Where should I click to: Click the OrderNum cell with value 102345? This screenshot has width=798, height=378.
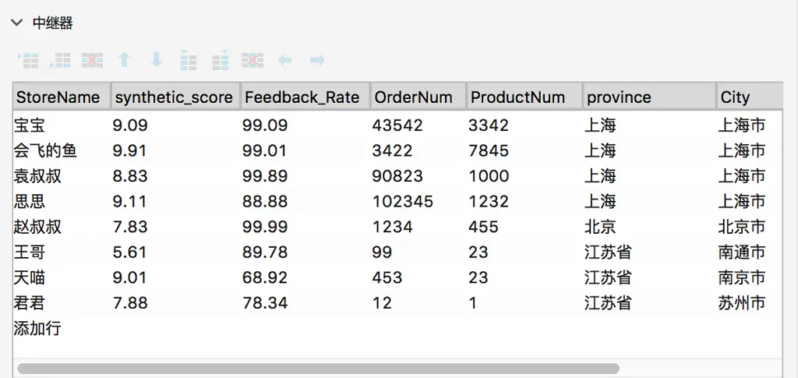point(403,201)
